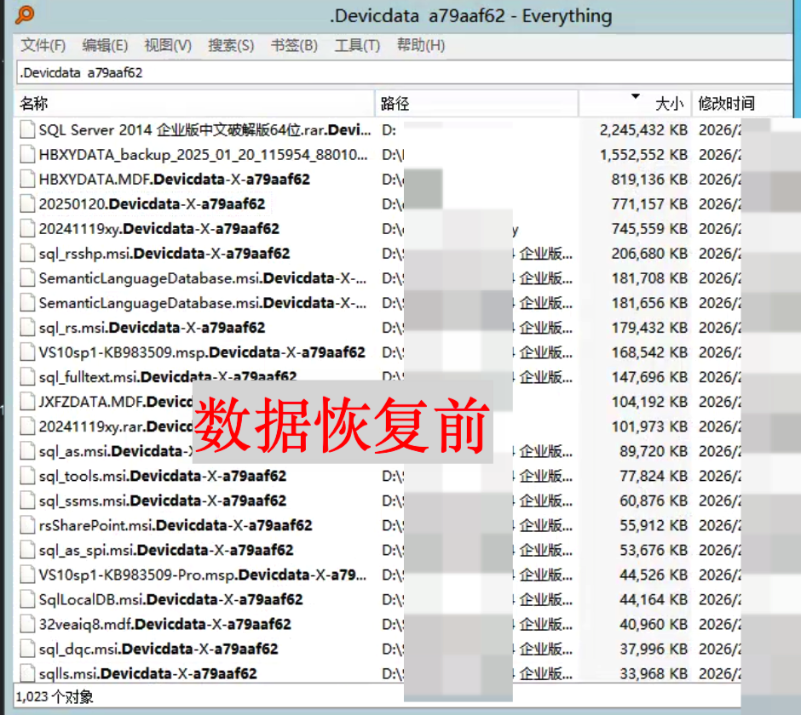Click the size value 2,245,432 KB
The width and height of the screenshot is (801, 715).
pos(643,129)
